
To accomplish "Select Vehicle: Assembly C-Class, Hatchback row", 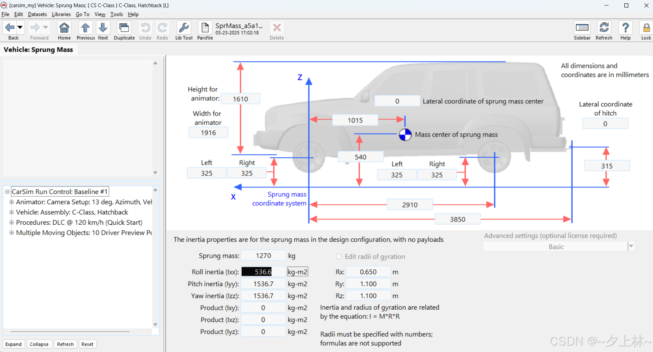I will (x=72, y=212).
